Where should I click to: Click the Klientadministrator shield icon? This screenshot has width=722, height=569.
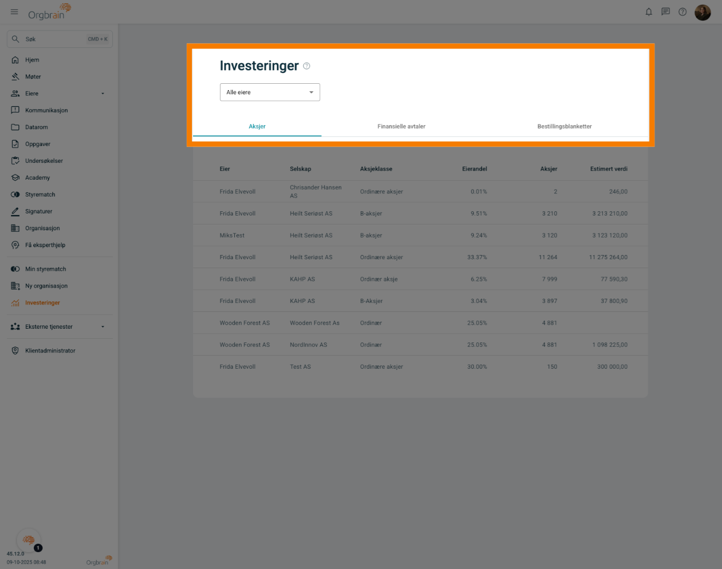pyautogui.click(x=15, y=351)
